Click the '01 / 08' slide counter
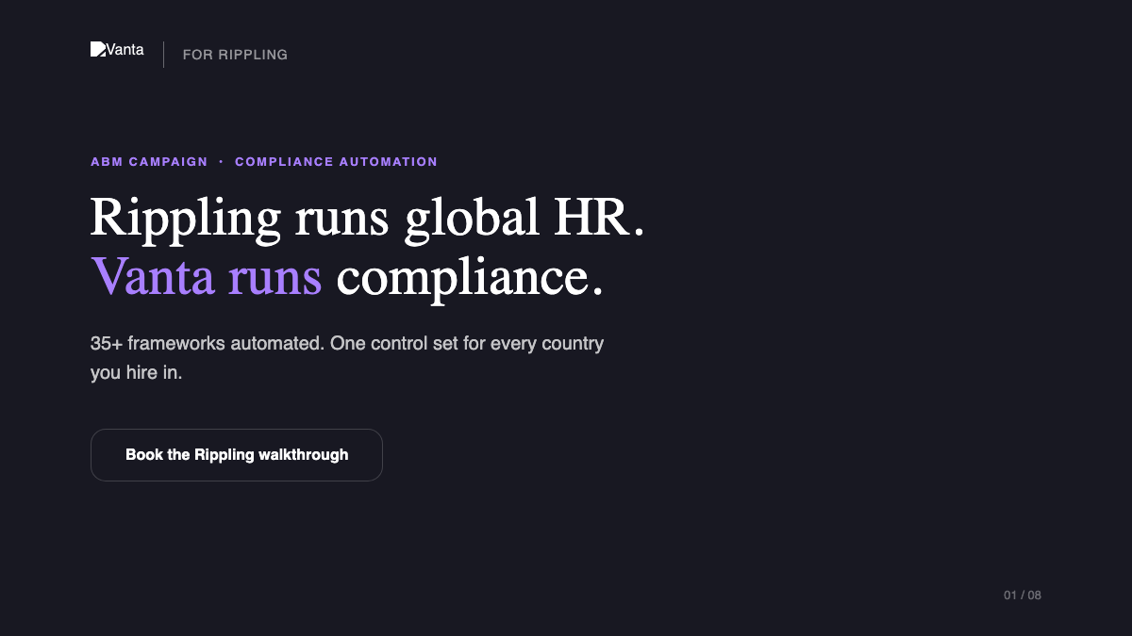This screenshot has width=1132, height=636. click(1023, 595)
